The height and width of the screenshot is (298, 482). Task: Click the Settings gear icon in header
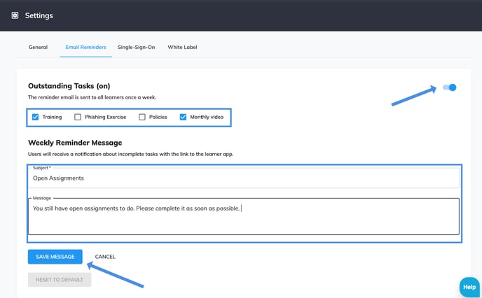coord(15,15)
